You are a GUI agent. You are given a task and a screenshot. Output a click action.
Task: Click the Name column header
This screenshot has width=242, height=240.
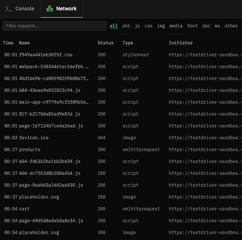coord(24,43)
